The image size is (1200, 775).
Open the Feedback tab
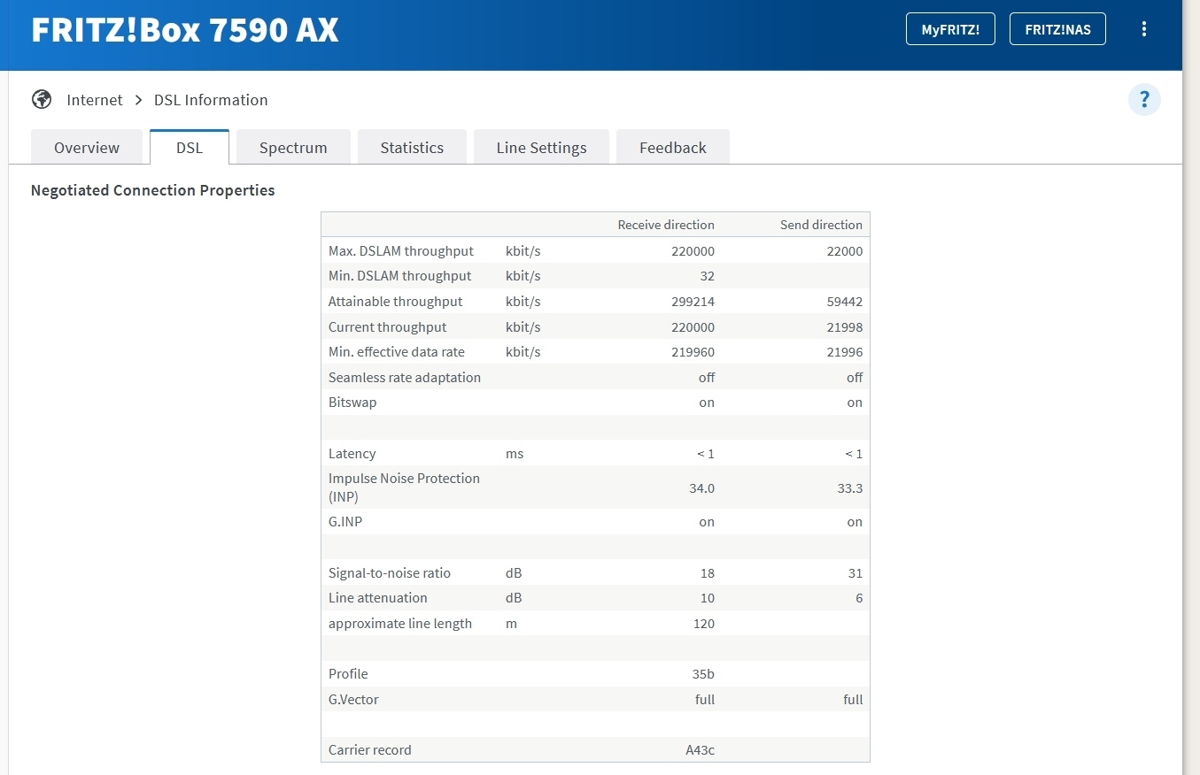(673, 148)
